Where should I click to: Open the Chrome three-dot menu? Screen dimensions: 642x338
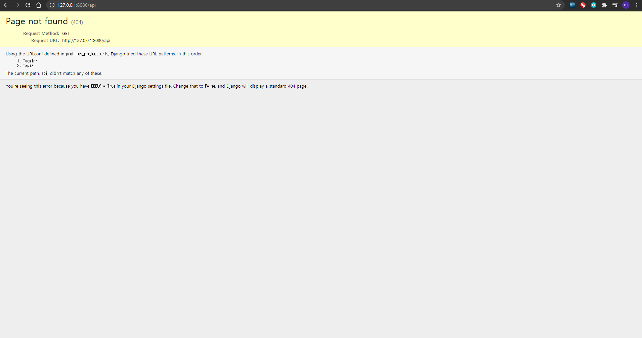click(637, 5)
